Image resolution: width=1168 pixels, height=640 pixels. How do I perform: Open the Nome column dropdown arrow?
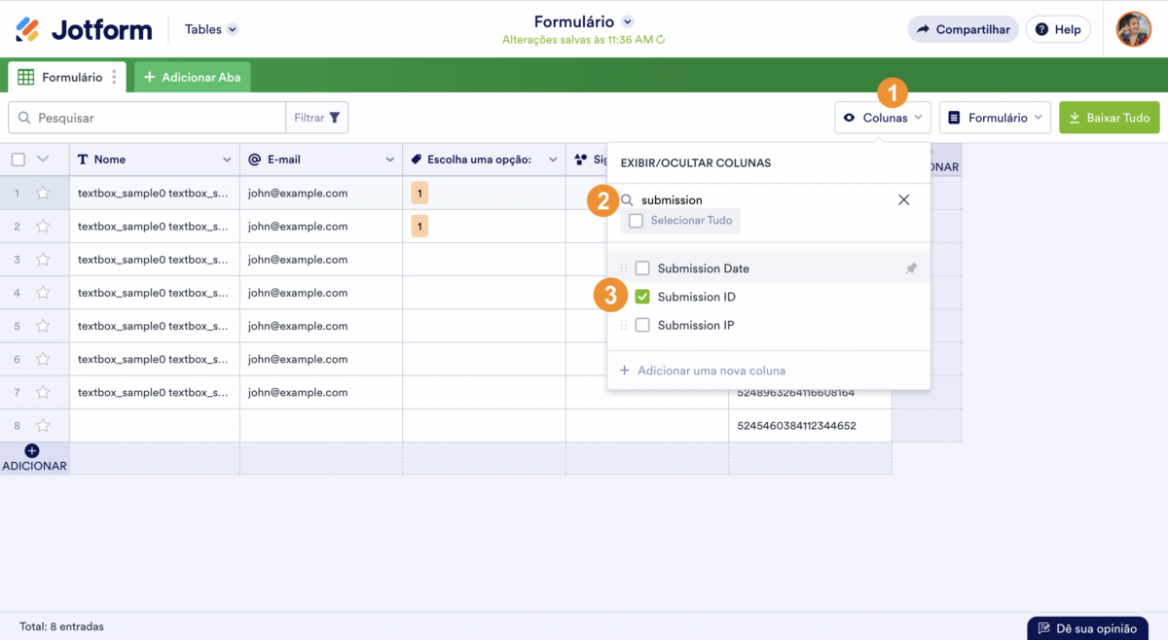227,160
